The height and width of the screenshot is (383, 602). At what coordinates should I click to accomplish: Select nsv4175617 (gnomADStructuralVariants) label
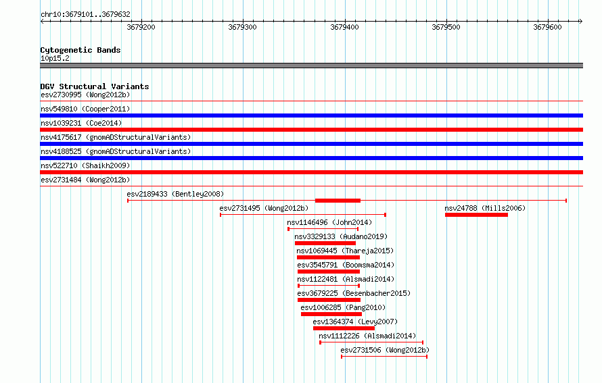(x=116, y=137)
